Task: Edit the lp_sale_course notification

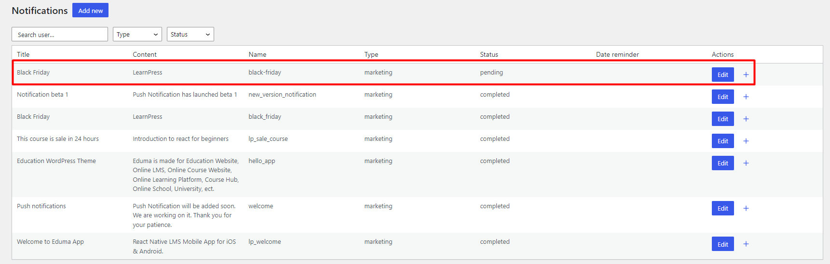Action: pyautogui.click(x=723, y=141)
